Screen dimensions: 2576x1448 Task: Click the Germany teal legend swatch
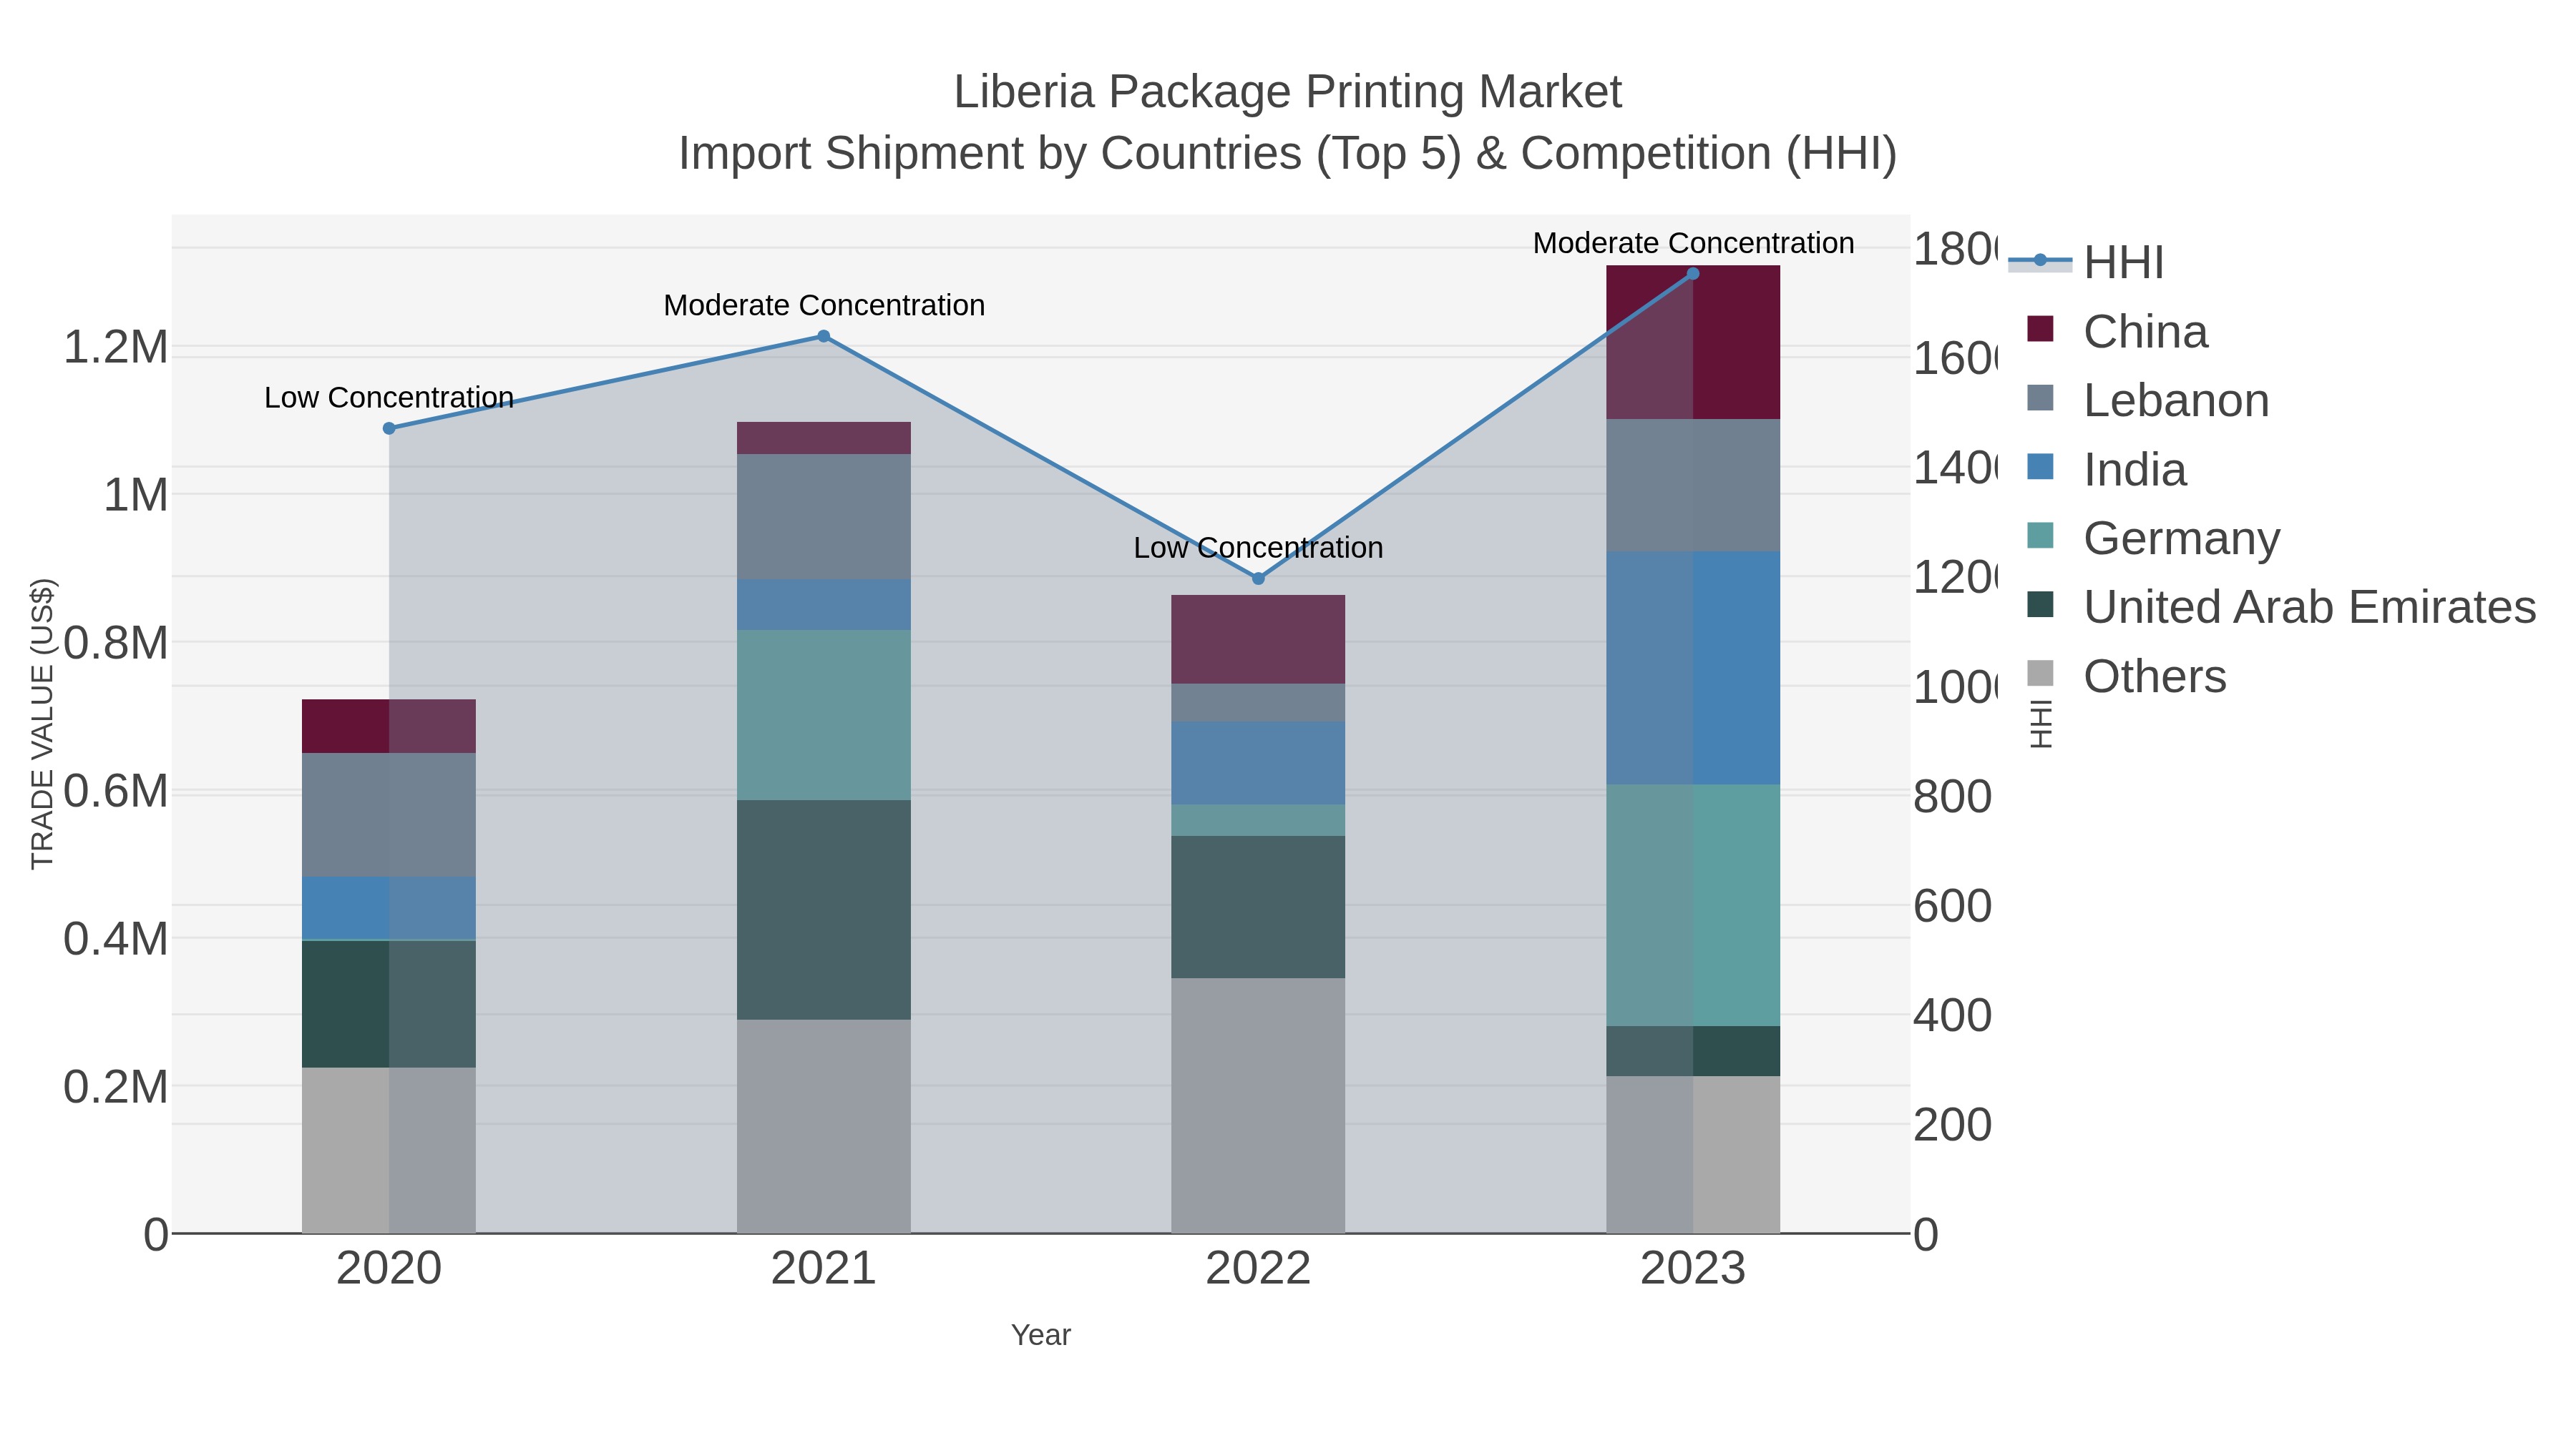(x=2040, y=536)
